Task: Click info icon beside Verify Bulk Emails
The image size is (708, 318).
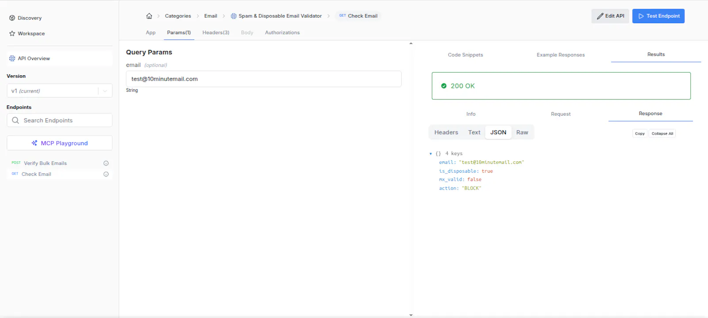Action: (x=106, y=163)
